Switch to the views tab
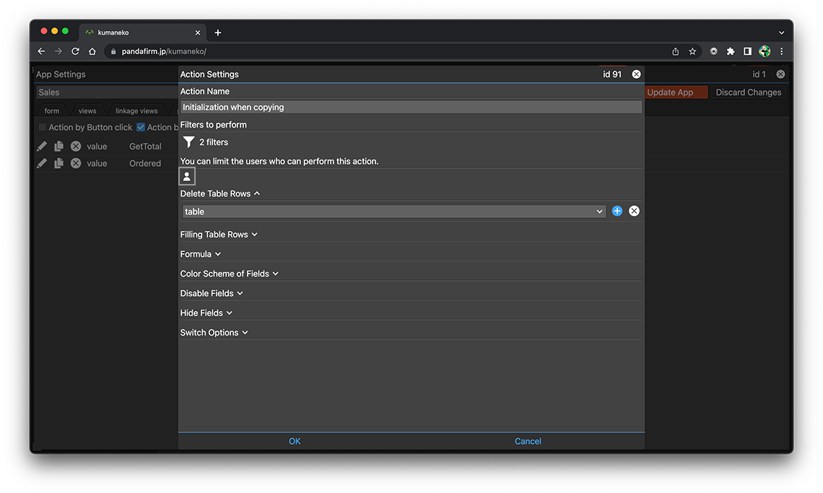The image size is (823, 493). tap(87, 111)
